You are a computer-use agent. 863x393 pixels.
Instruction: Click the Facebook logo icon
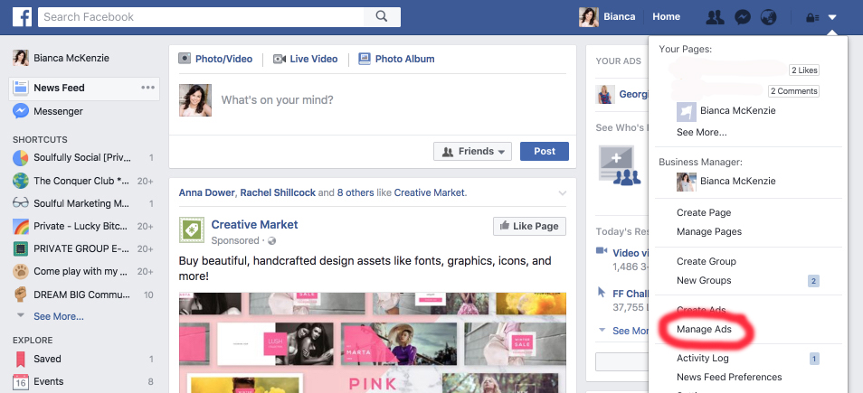(22, 17)
